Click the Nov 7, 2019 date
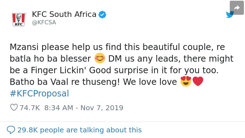The height and width of the screenshot is (138, 245). click(x=102, y=108)
